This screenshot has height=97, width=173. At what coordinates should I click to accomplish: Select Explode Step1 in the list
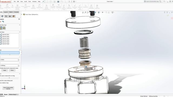point(6,34)
